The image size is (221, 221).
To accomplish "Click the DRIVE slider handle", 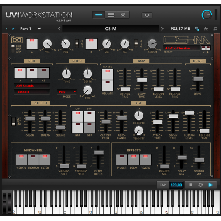I will coord(198,79).
